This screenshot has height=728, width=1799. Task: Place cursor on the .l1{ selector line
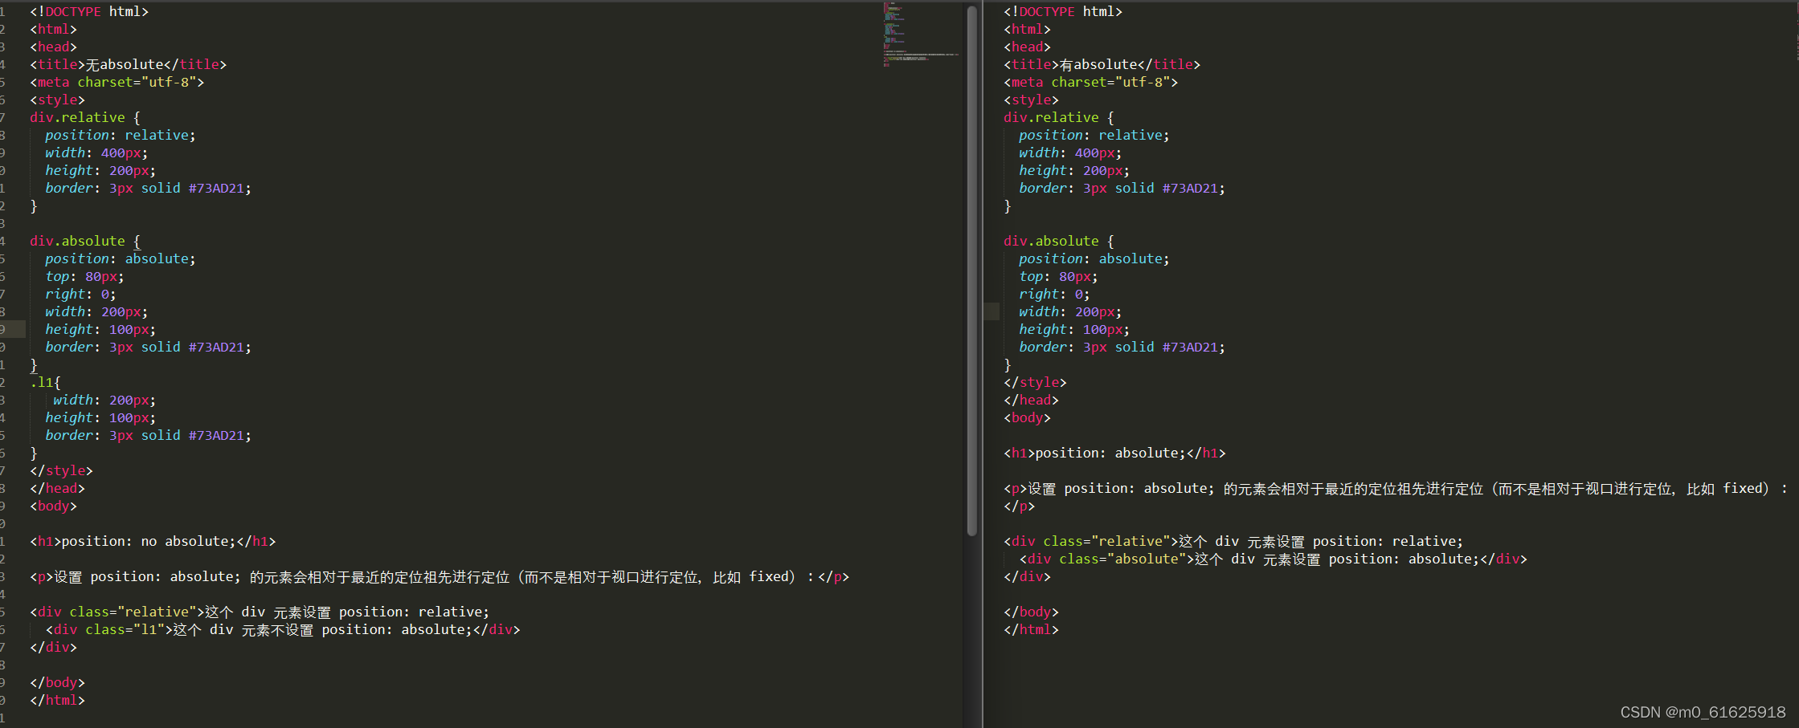click(46, 382)
